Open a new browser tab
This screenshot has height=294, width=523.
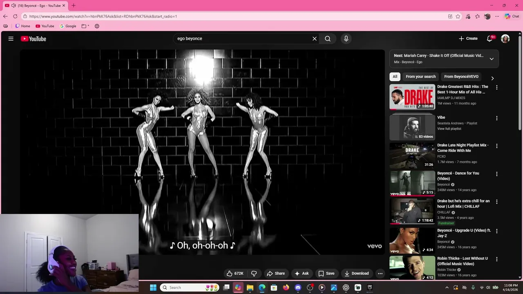coord(74,6)
